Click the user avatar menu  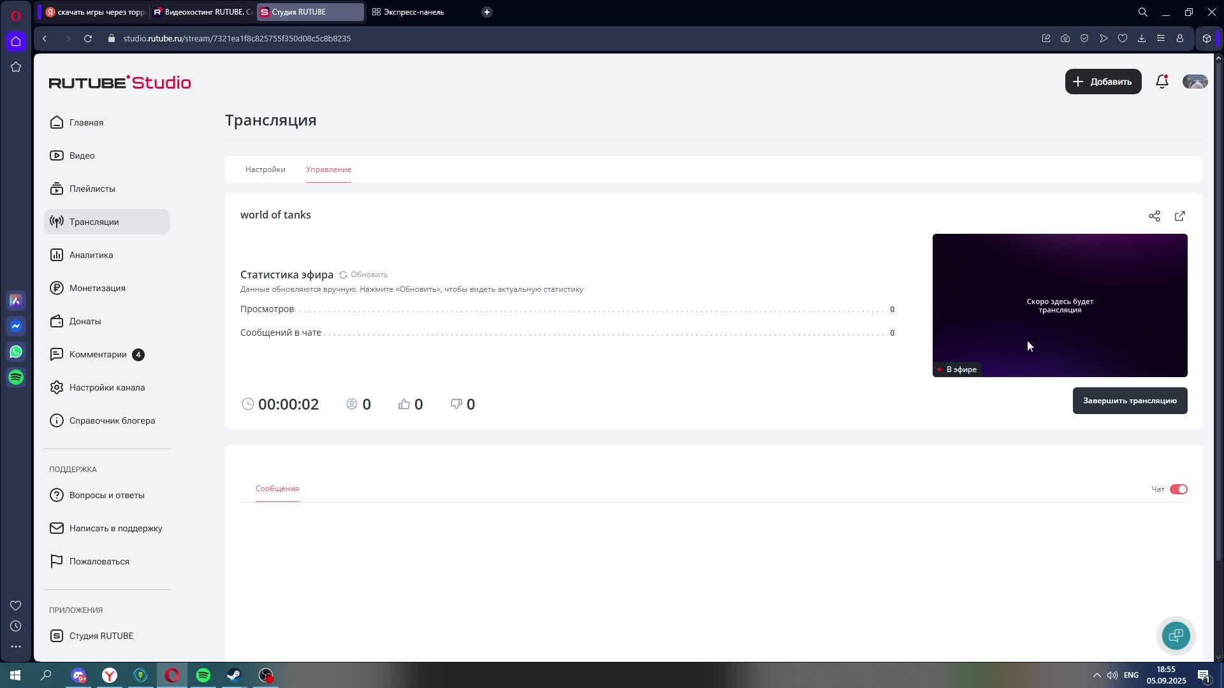pyautogui.click(x=1195, y=82)
